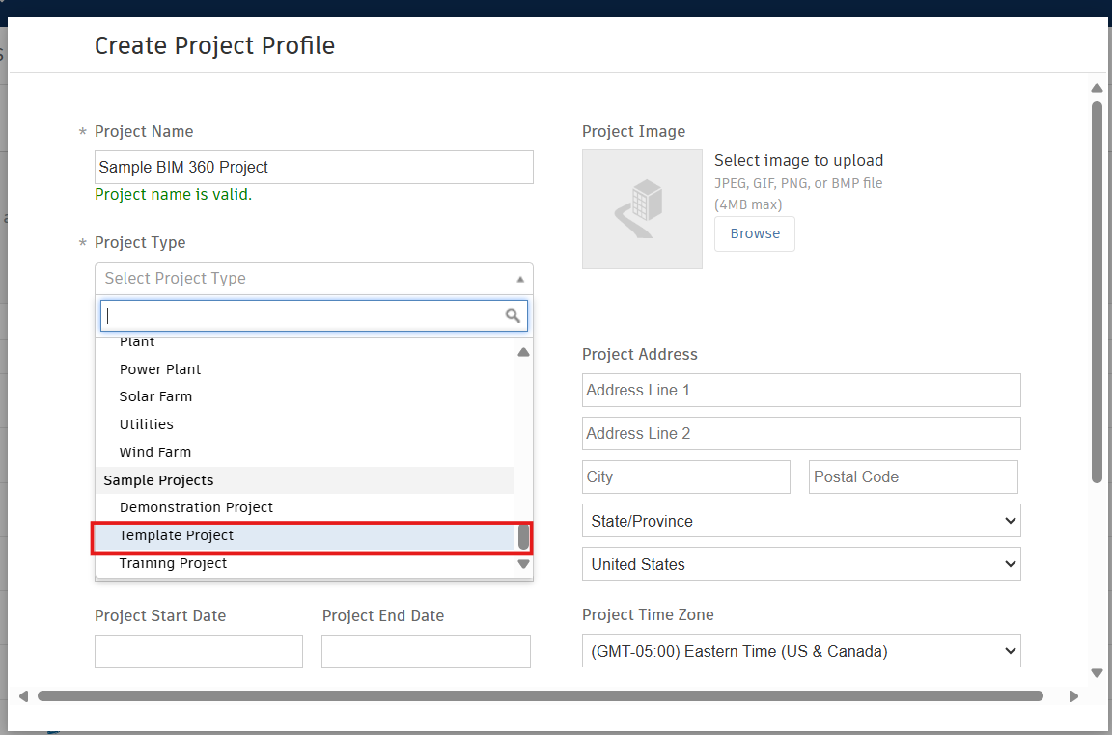Screen dimensions: 1112x735
Task: Click the scroll-up triangle inside the project type list
Action: [522, 351]
